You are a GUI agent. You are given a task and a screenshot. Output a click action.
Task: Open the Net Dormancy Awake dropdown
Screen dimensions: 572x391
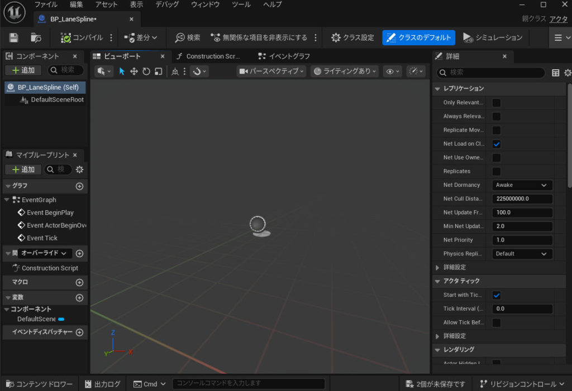click(x=522, y=185)
